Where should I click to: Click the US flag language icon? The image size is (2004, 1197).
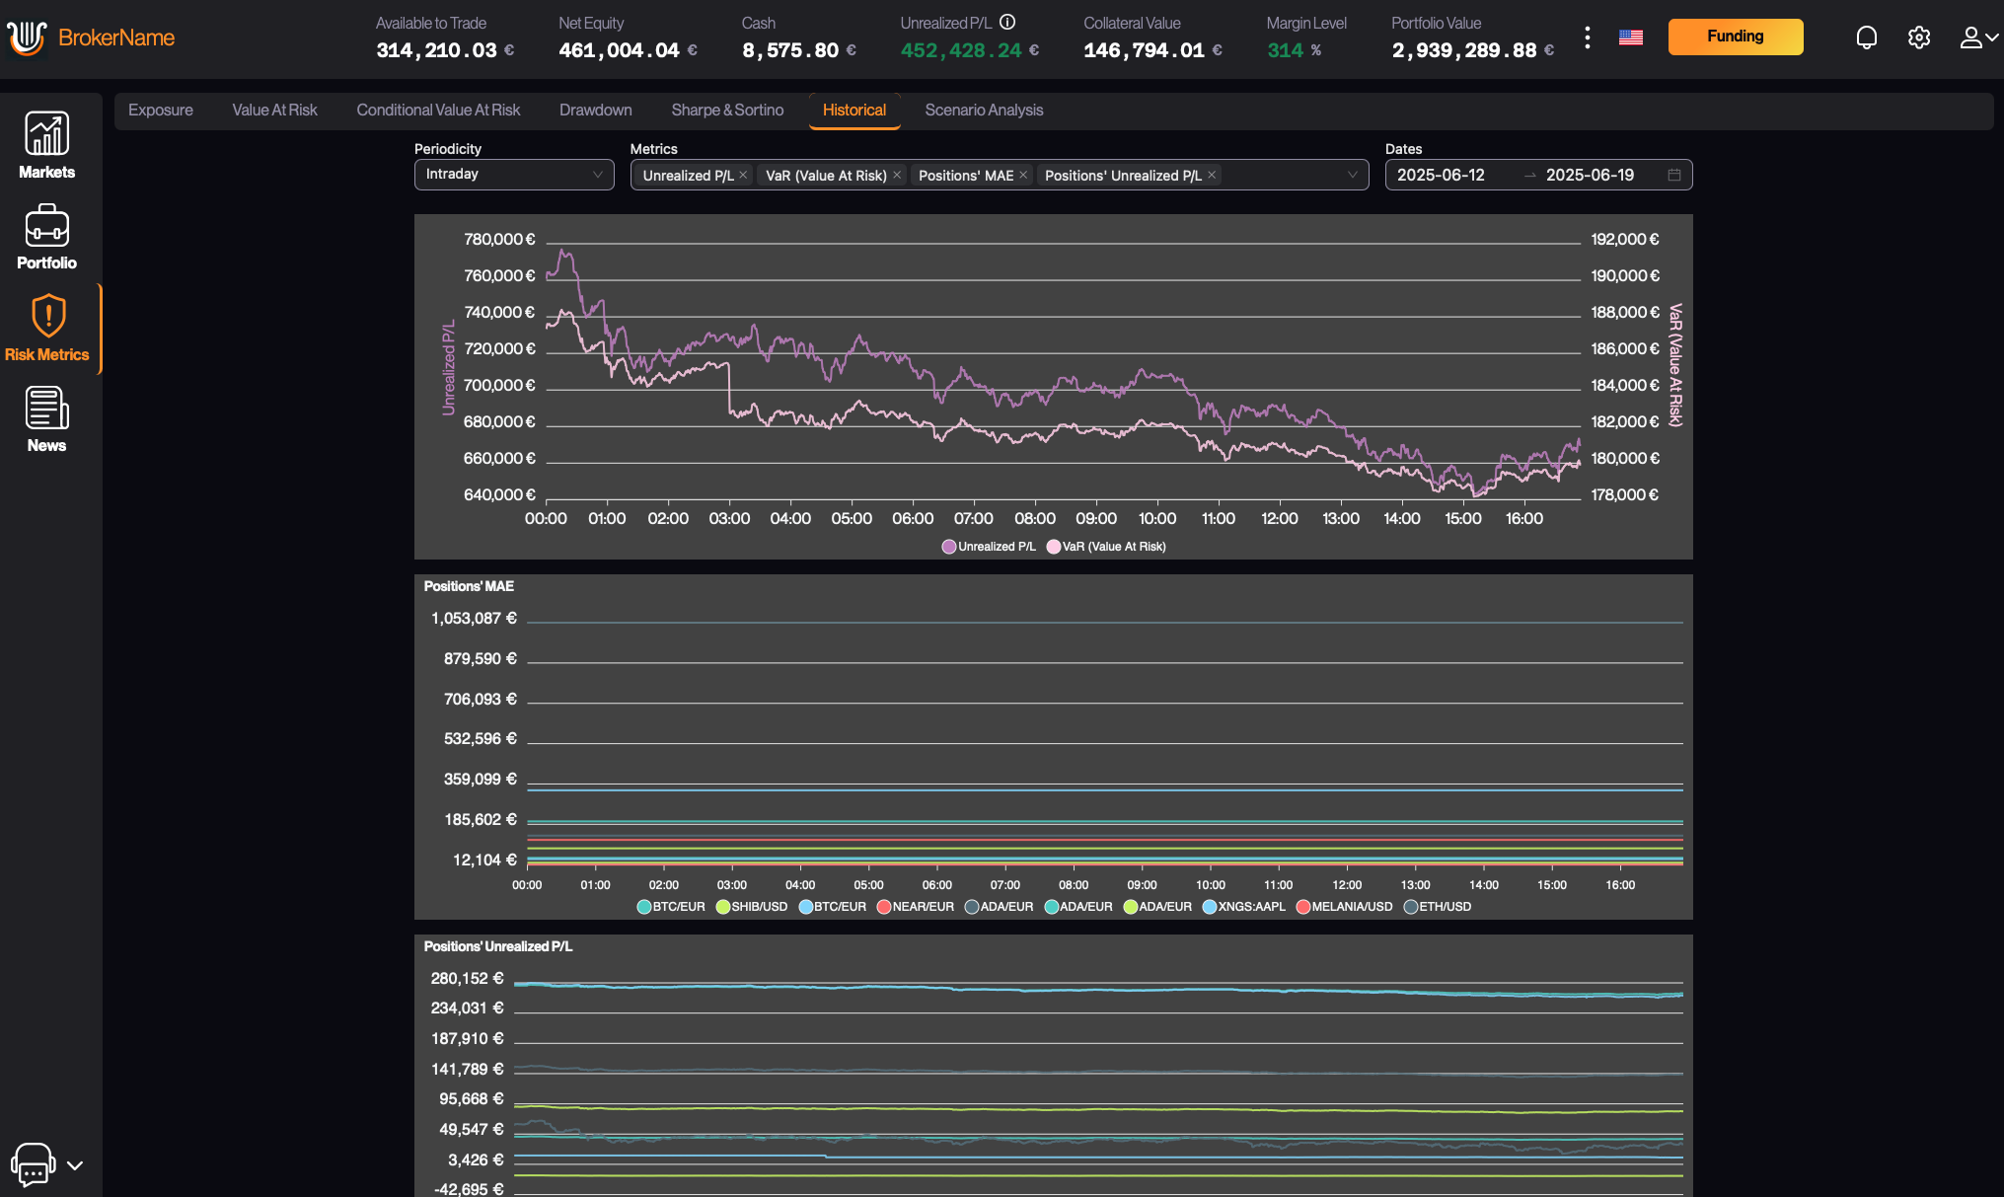pos(1631,37)
